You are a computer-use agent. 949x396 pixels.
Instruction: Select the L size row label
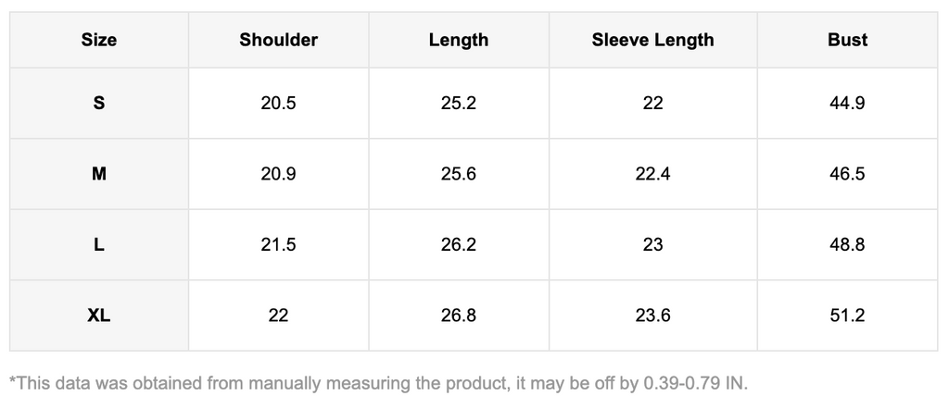[99, 245]
